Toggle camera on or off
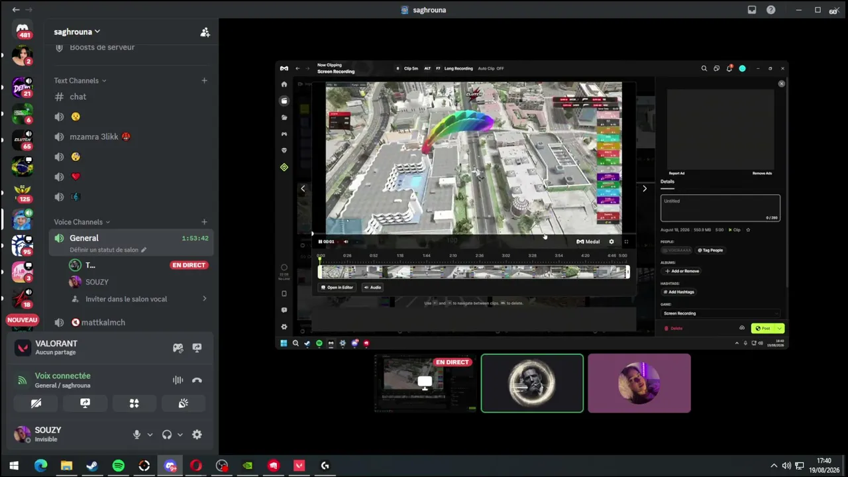Image resolution: width=848 pixels, height=477 pixels. [36, 403]
